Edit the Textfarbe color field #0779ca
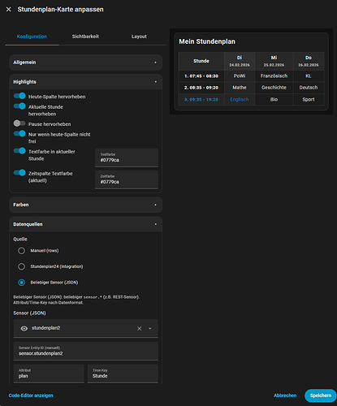 pyautogui.click(x=127, y=158)
